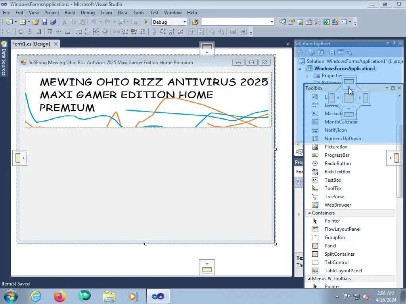Open the Add New Item dropdown arrow
This screenshot has width=406, height=304.
click(29, 22)
